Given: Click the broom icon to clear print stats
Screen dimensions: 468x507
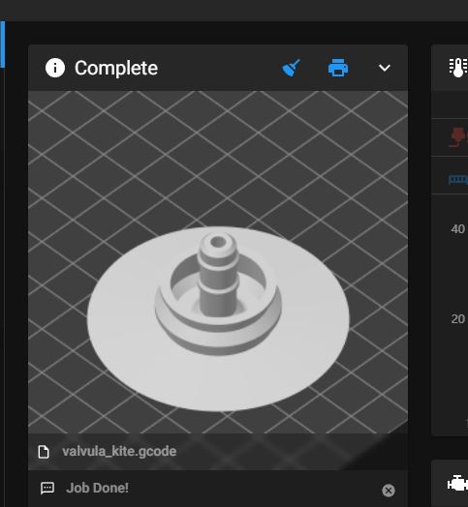Looking at the screenshot, I should (291, 68).
